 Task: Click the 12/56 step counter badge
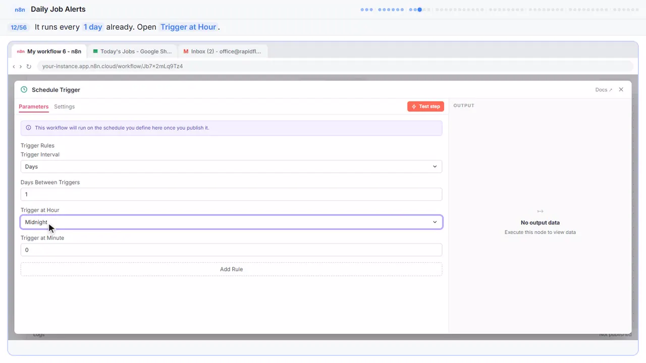(x=19, y=27)
